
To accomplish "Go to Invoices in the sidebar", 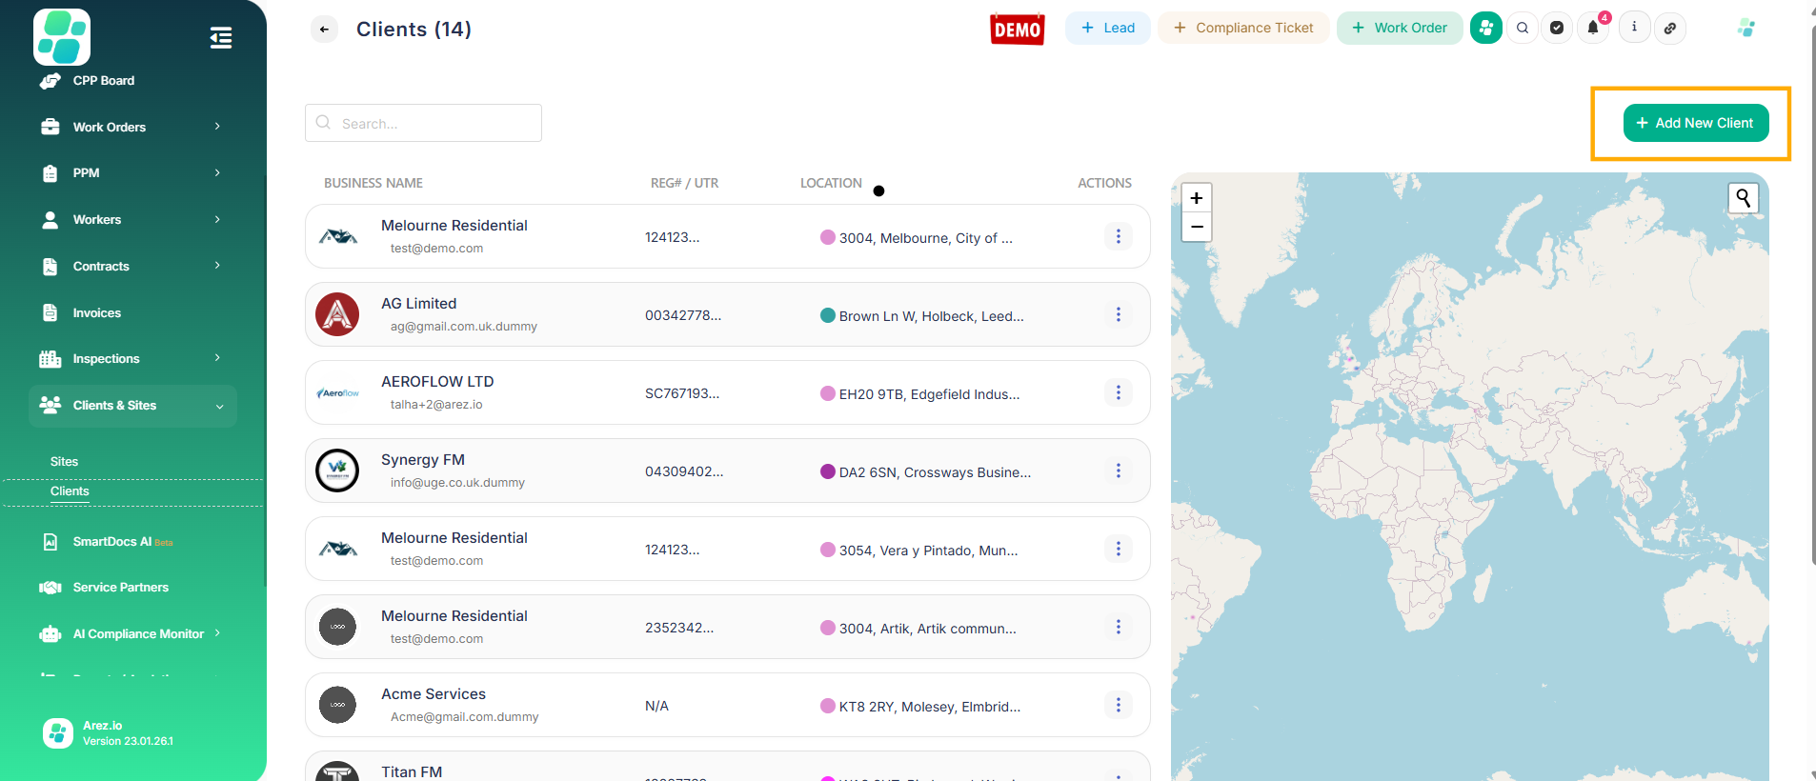I will coord(97,313).
